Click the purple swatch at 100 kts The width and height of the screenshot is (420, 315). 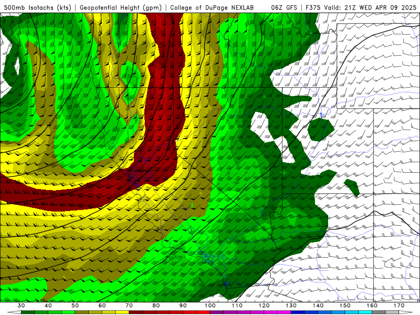click(x=217, y=312)
